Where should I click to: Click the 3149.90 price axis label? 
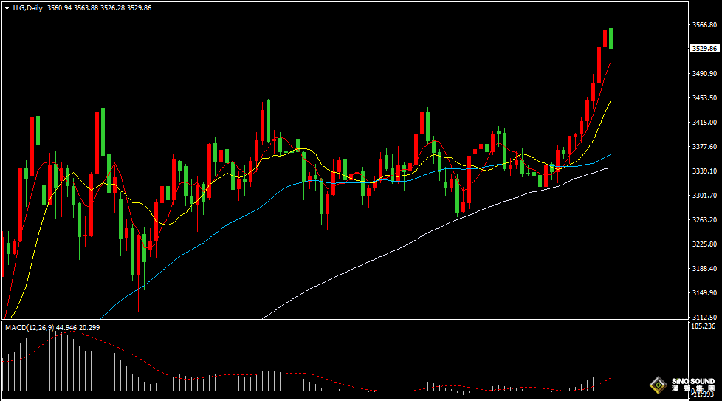pyautogui.click(x=704, y=292)
